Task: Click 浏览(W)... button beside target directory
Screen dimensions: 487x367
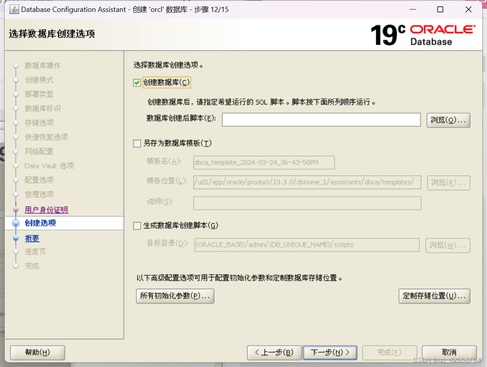Action: (x=448, y=245)
